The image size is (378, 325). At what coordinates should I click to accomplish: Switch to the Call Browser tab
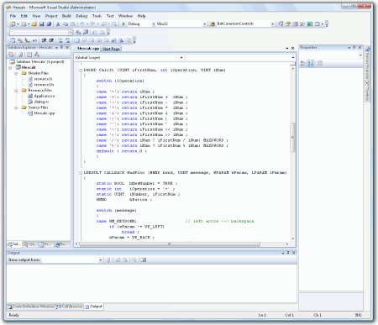click(70, 307)
